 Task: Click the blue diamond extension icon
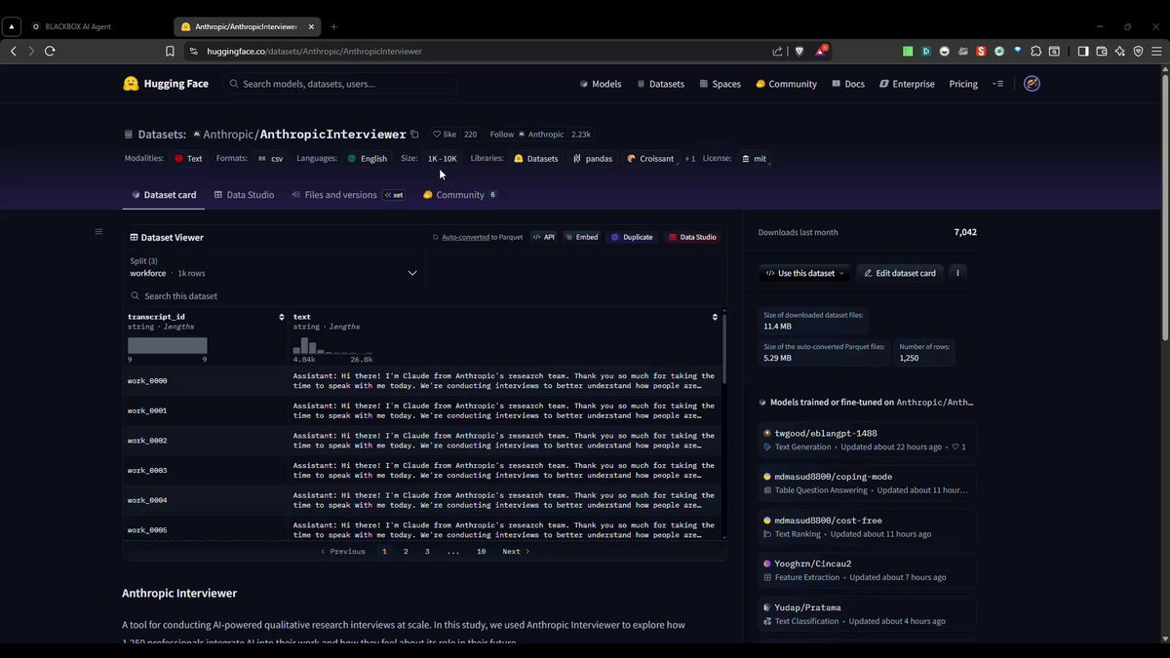tap(1017, 52)
